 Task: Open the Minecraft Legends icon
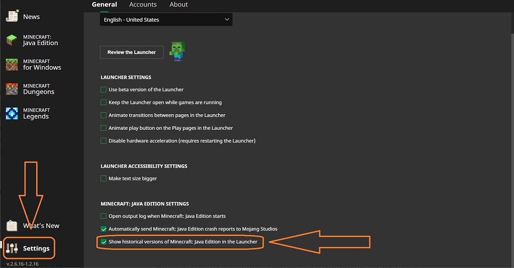(x=12, y=113)
